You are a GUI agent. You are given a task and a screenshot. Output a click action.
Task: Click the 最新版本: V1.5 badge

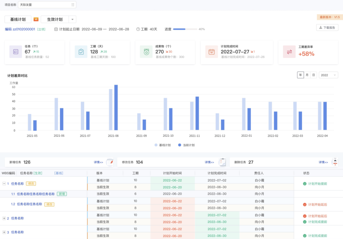pos(330,17)
